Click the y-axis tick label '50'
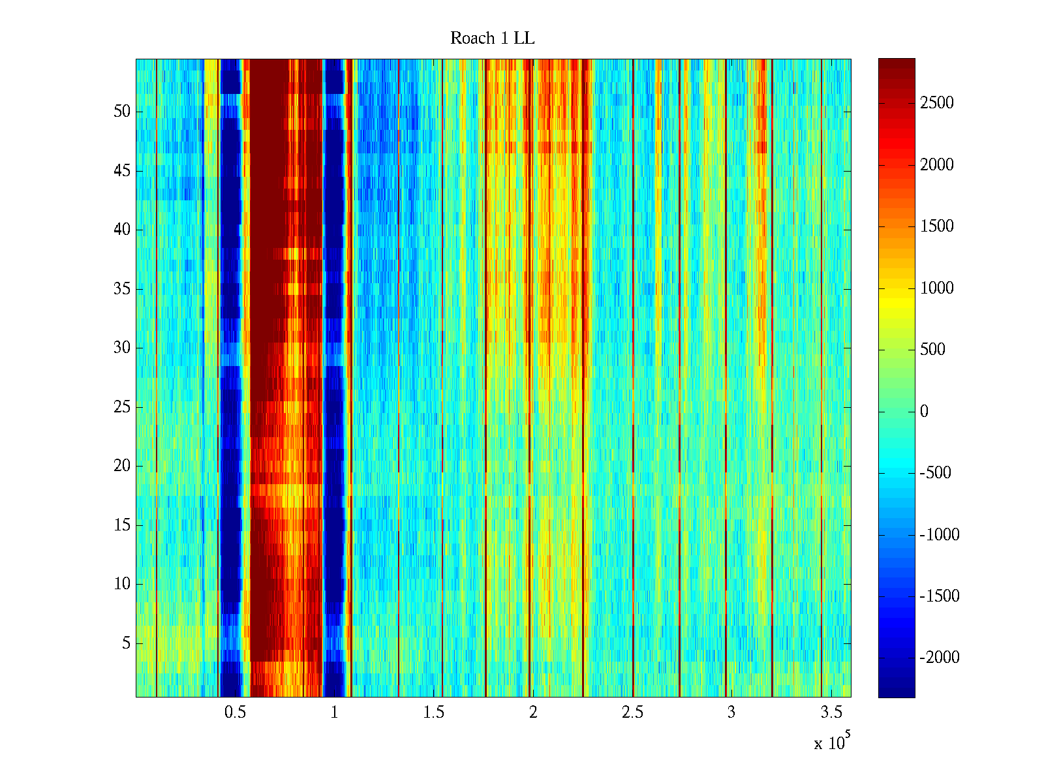The image size is (1044, 783). point(122,112)
